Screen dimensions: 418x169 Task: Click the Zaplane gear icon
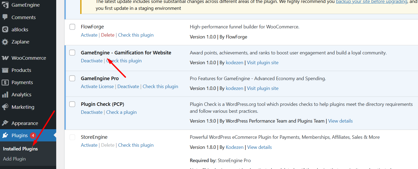click(x=5, y=42)
